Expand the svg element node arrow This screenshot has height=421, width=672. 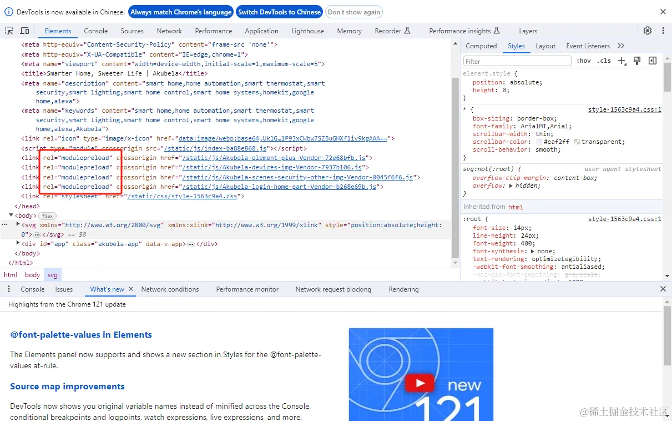[18, 224]
